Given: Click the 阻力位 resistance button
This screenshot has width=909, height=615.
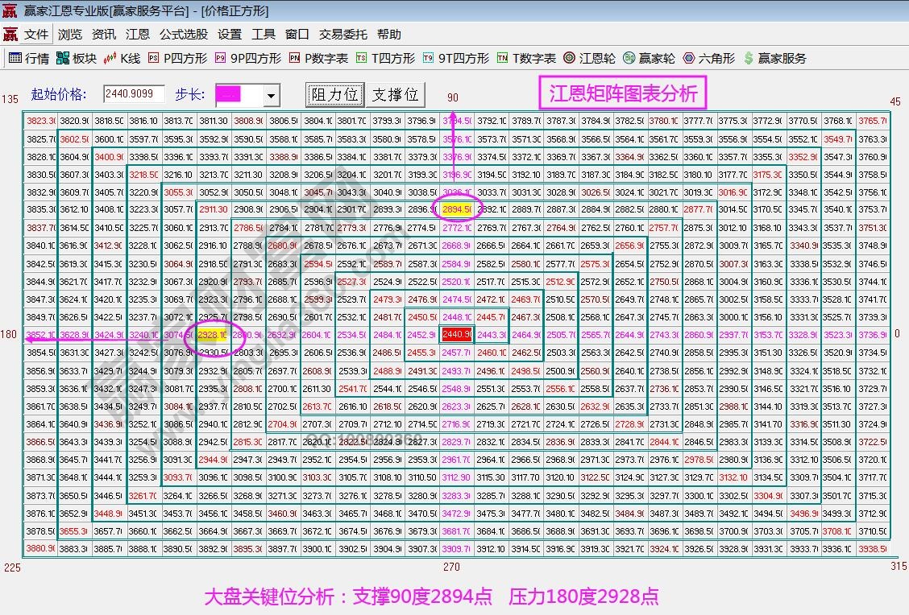Looking at the screenshot, I should coord(334,93).
